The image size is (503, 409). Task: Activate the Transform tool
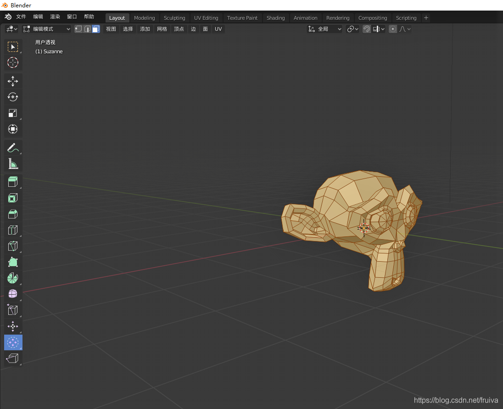(x=13, y=129)
